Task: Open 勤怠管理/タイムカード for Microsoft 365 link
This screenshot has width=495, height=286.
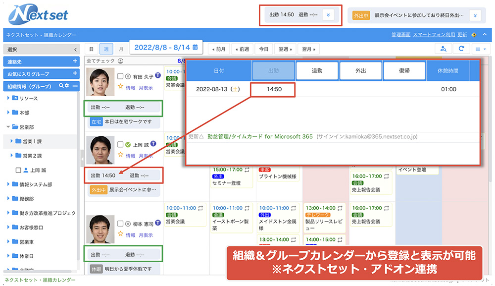Action: click(x=260, y=136)
